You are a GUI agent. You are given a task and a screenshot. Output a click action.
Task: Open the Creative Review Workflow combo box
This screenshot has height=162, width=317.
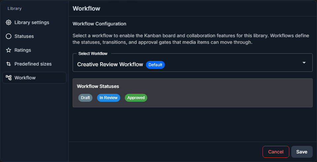point(193,63)
